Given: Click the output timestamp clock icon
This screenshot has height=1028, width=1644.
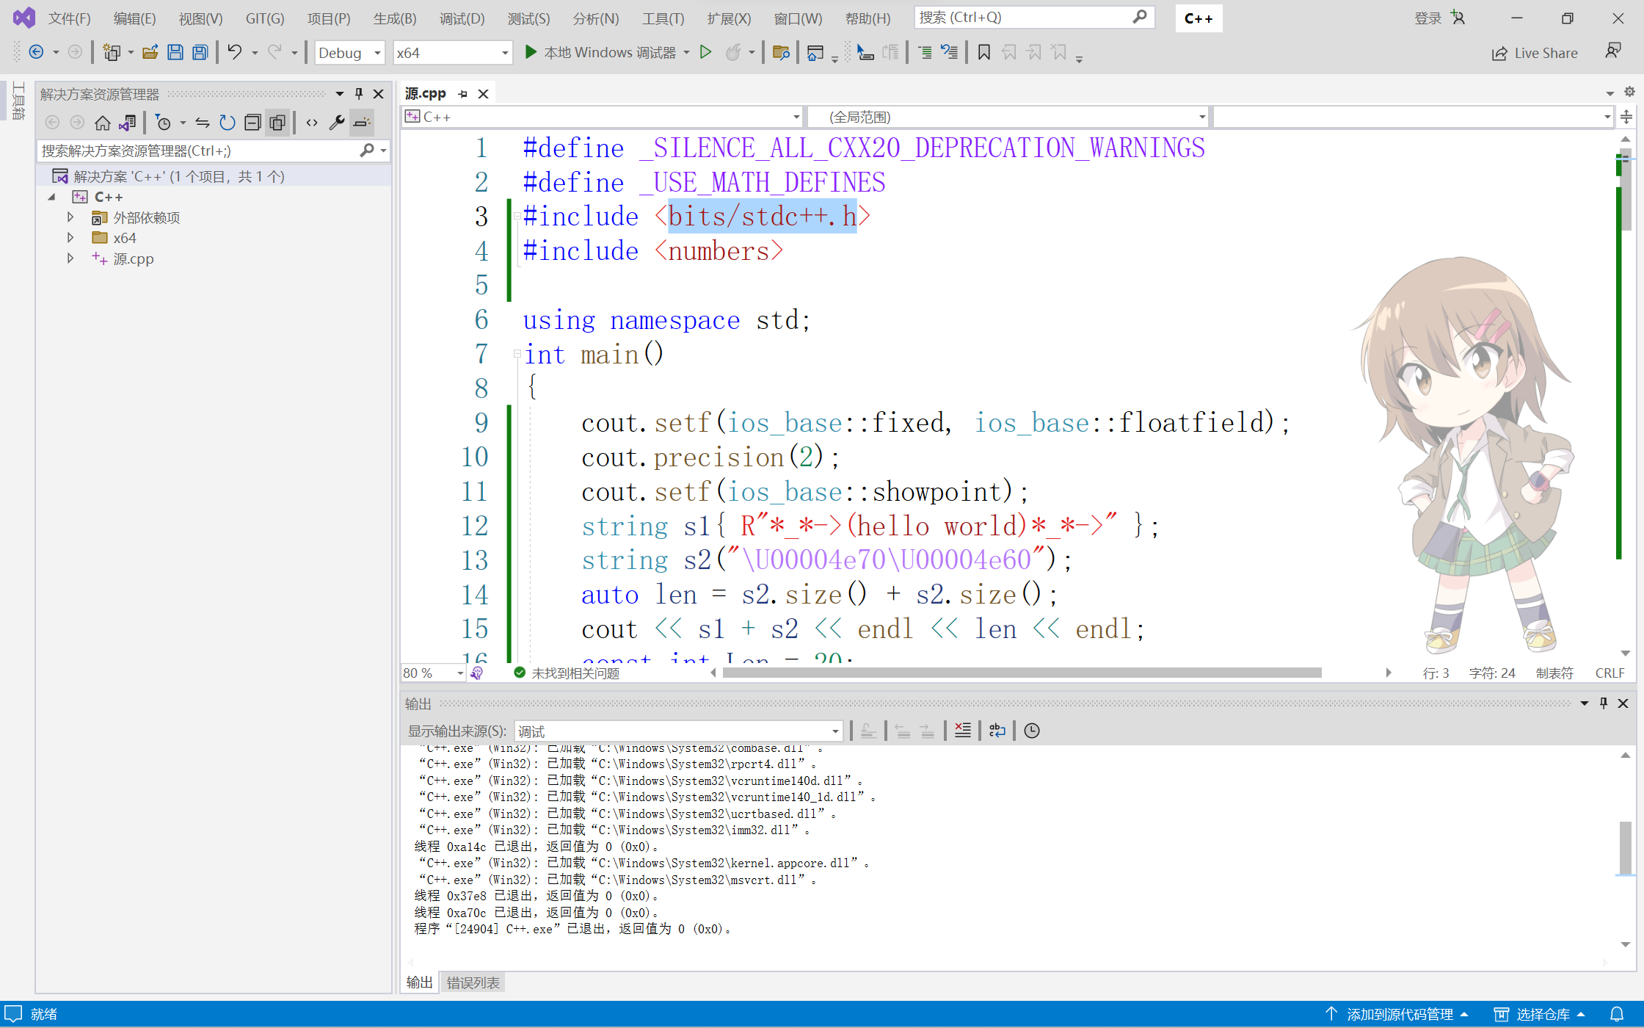Looking at the screenshot, I should (1032, 731).
